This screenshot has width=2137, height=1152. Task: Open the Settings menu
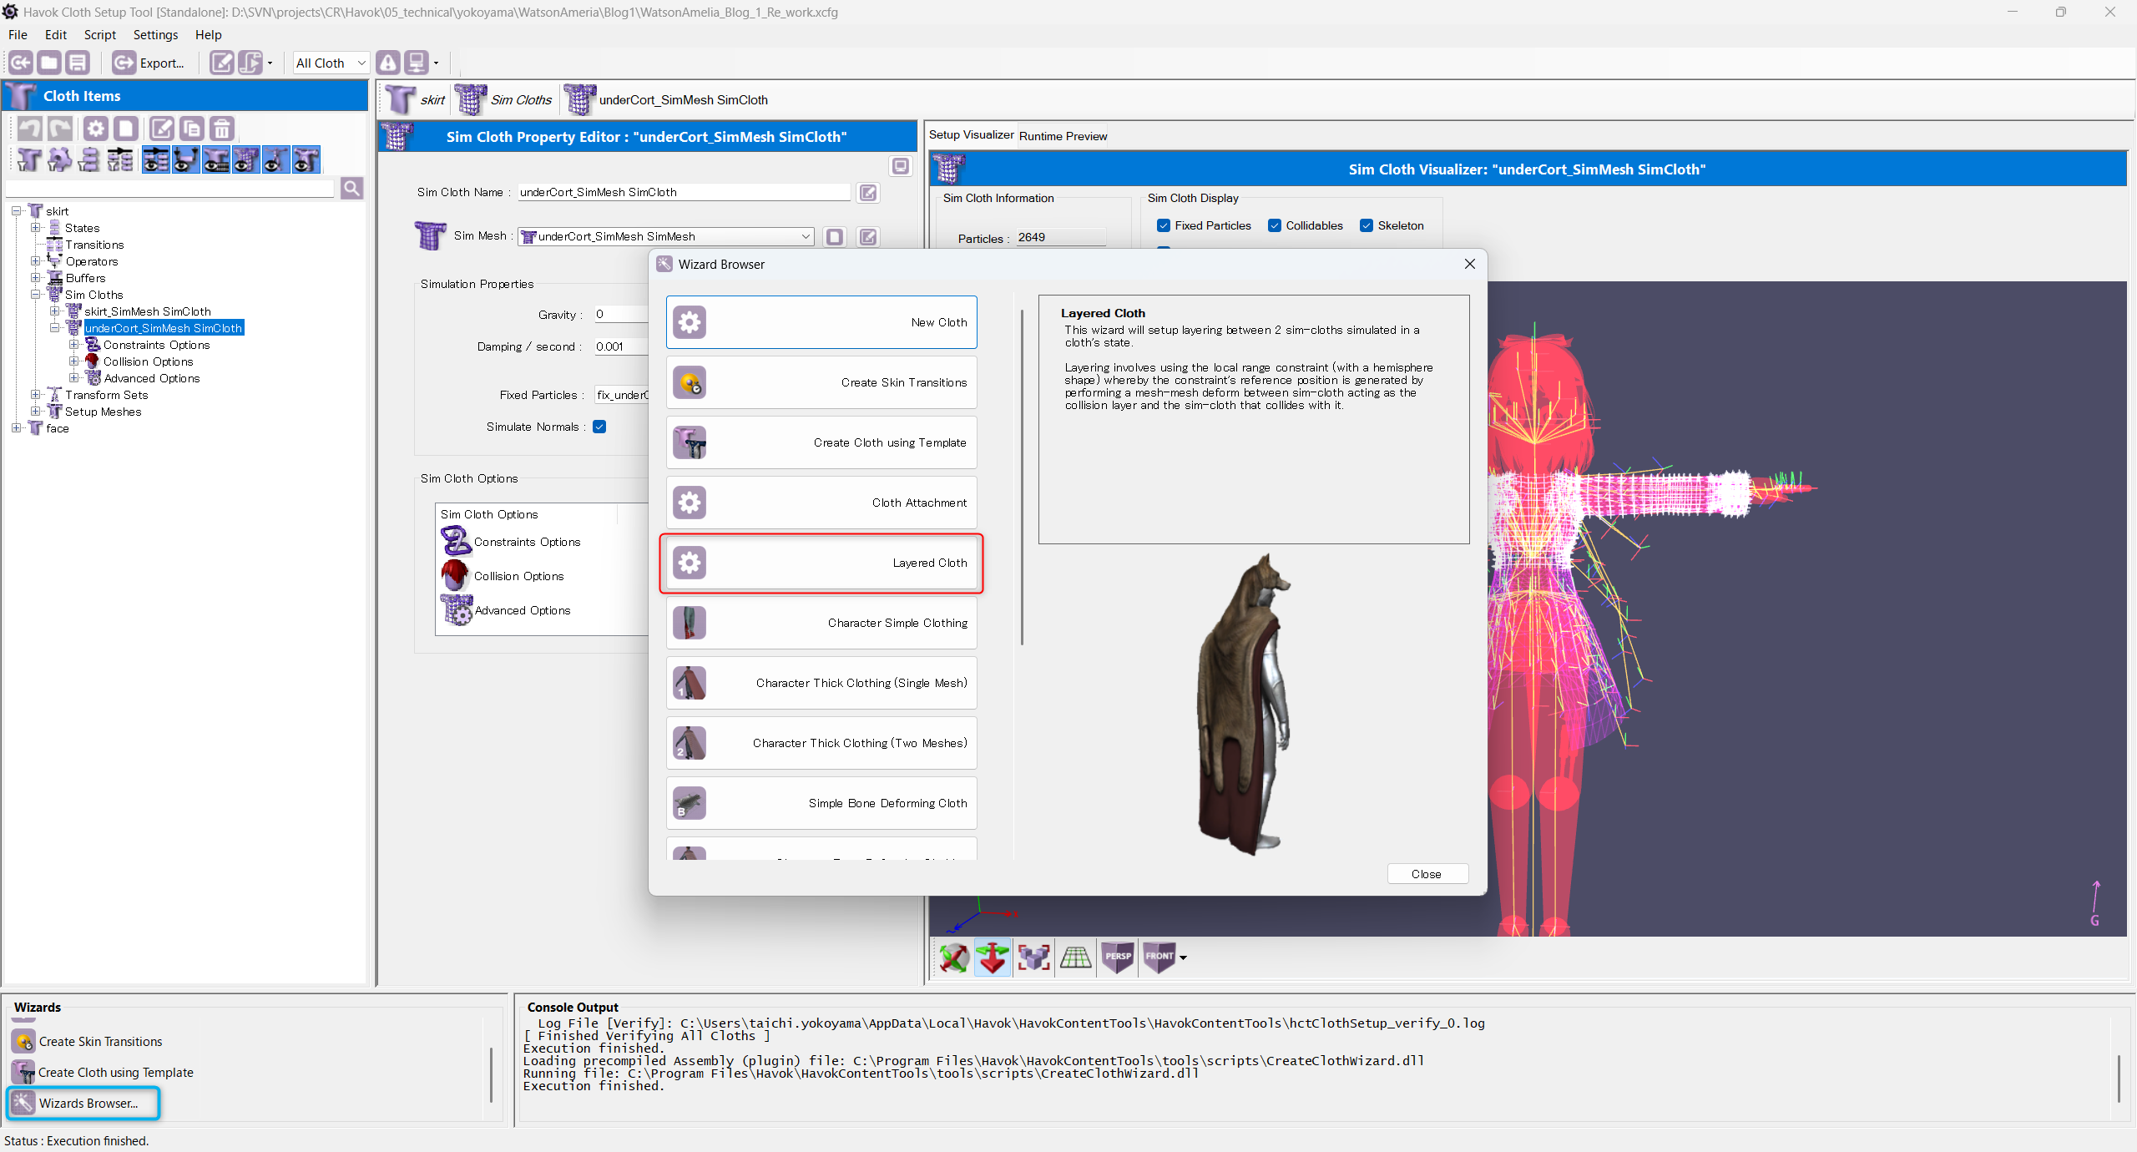point(155,34)
